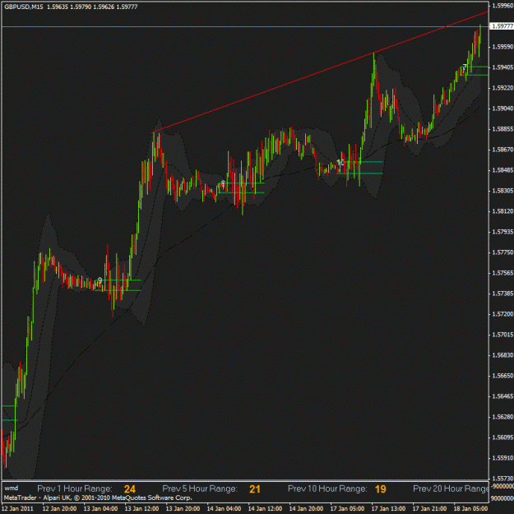Click the 1.58670 price axis label

tap(502, 150)
